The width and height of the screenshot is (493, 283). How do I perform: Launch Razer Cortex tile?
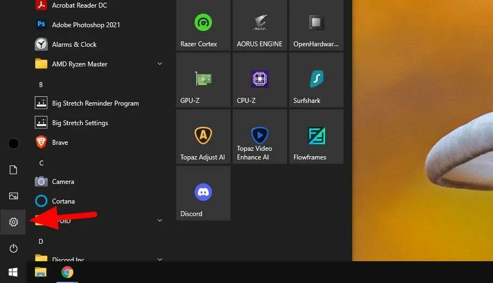pyautogui.click(x=203, y=25)
